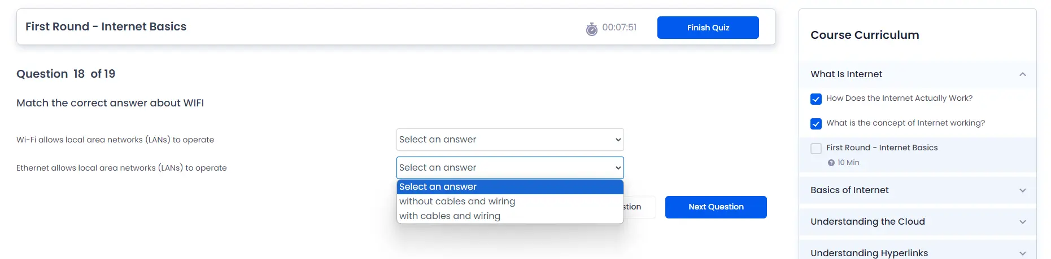Uncheck What is the concept of Internet working

(x=815, y=124)
